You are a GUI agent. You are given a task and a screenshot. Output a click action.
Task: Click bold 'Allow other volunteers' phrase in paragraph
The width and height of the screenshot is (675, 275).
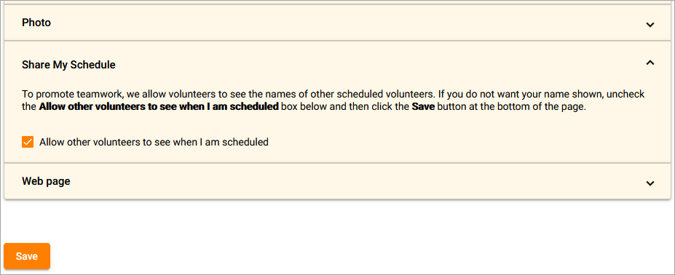(x=159, y=107)
